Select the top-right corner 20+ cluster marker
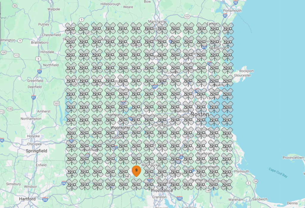The width and height of the screenshot is (305, 208). [x=227, y=29]
